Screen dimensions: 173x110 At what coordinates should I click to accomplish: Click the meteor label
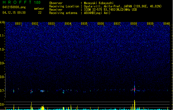click(x=39, y=9)
